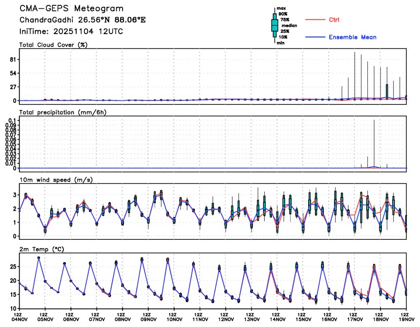Click the 12Z 18NOV time axis label

click(380, 317)
